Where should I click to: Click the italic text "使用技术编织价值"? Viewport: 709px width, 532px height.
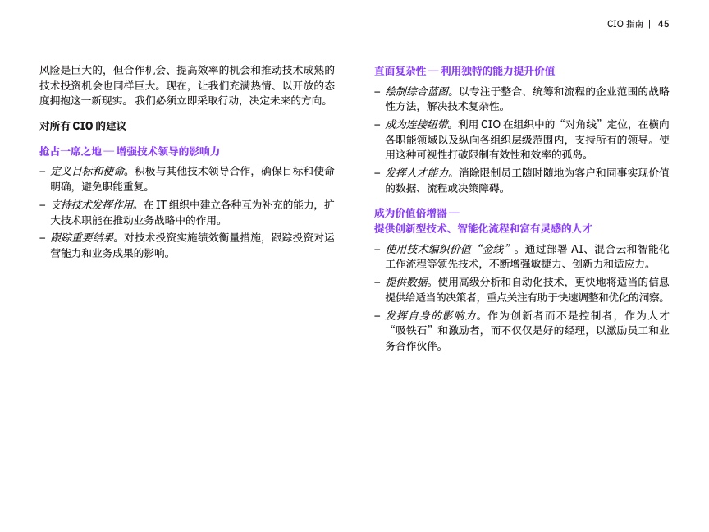(x=423, y=249)
